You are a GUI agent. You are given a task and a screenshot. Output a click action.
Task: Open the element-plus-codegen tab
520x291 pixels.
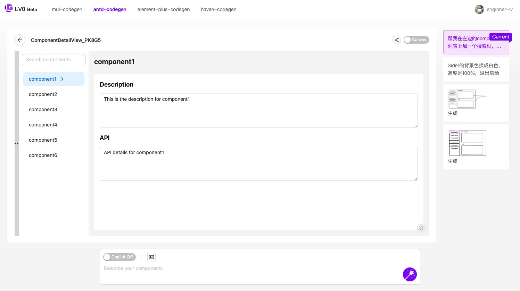coord(164,9)
